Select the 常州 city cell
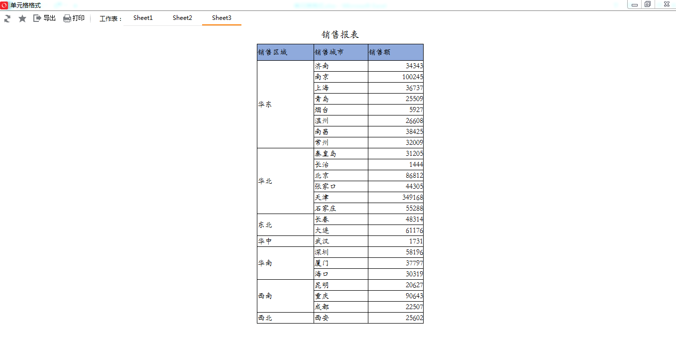 point(341,143)
